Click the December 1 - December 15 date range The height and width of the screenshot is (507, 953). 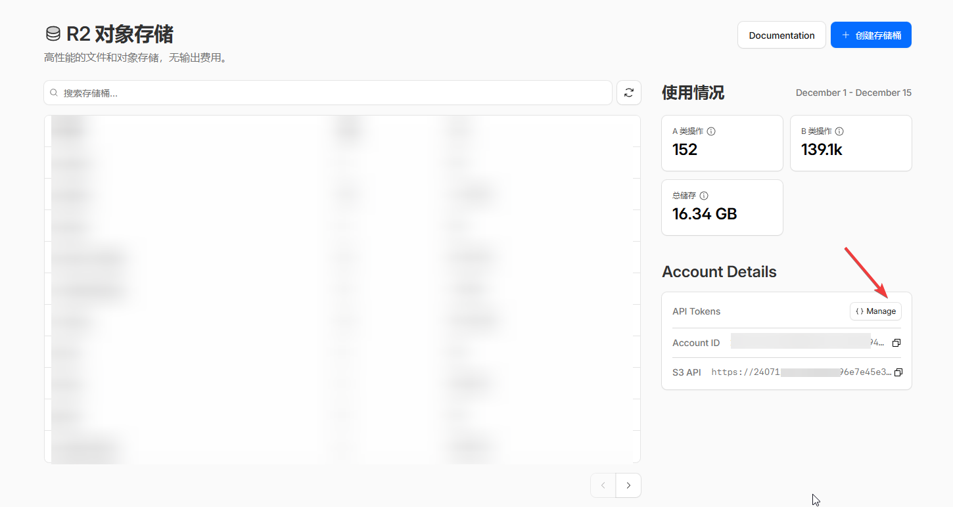click(853, 93)
